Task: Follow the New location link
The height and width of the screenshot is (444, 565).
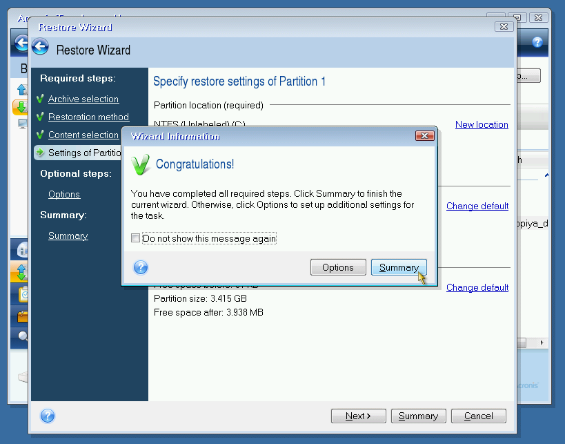Action: tap(482, 124)
